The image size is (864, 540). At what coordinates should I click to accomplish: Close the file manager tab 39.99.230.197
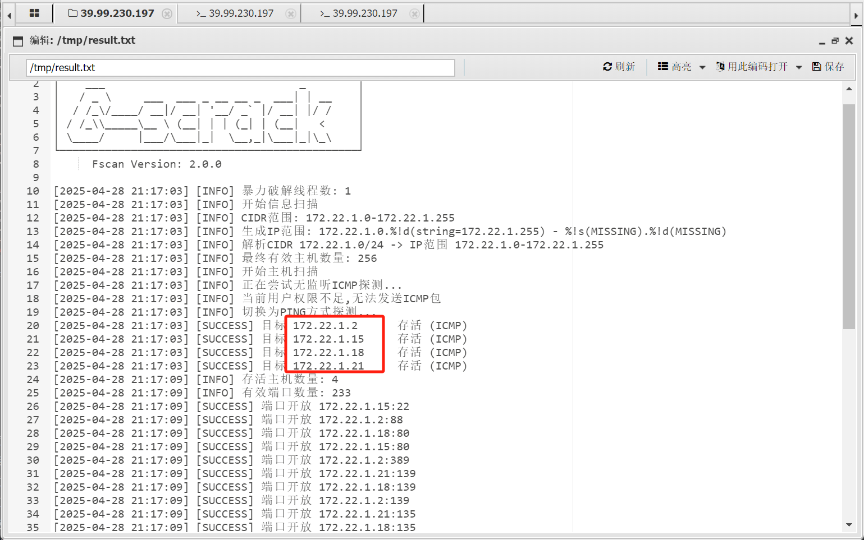(167, 13)
